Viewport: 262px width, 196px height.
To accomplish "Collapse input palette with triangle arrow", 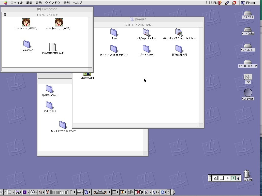I will point(238,178).
